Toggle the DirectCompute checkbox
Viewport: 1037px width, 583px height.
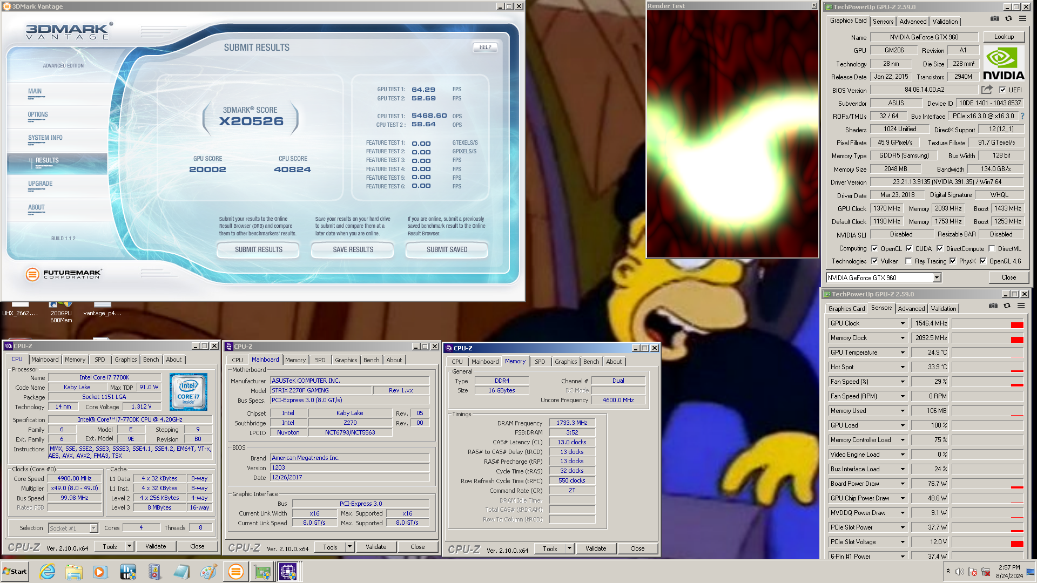click(x=940, y=249)
